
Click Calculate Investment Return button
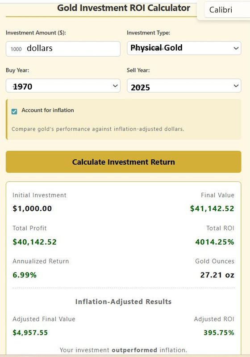(123, 161)
